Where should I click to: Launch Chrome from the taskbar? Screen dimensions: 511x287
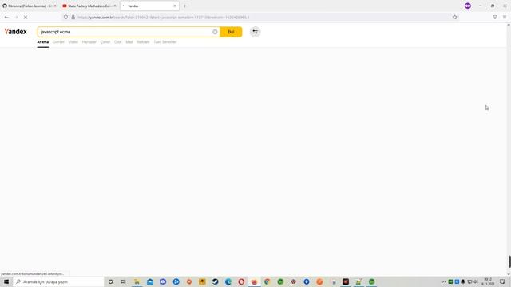pyautogui.click(x=267, y=281)
